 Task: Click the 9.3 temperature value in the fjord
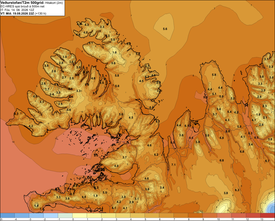pos(95,93)
